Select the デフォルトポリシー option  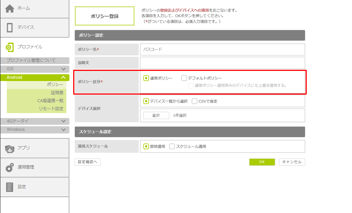click(184, 78)
